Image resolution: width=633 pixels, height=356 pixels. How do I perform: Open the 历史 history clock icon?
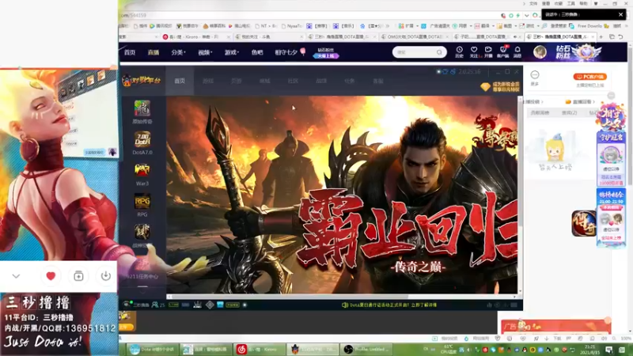click(x=460, y=51)
